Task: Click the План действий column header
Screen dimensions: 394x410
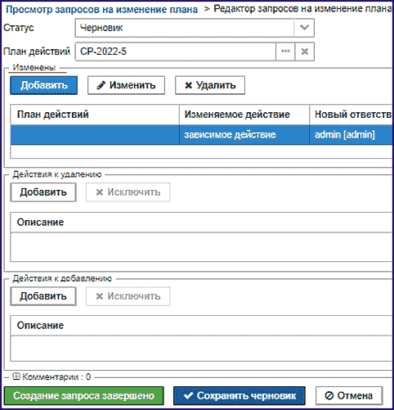Action: coord(95,115)
